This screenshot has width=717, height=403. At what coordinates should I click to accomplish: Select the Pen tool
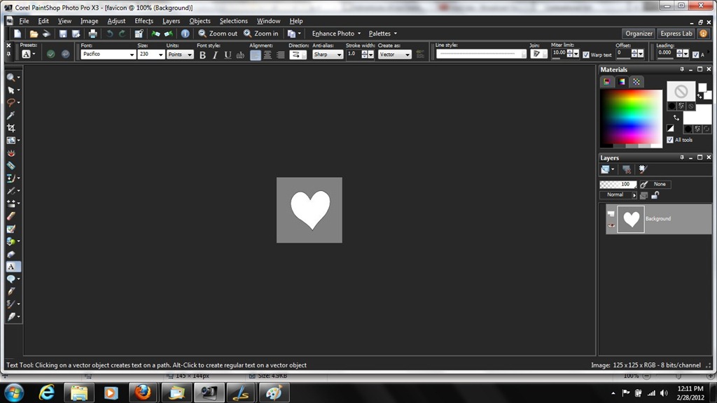click(11, 292)
